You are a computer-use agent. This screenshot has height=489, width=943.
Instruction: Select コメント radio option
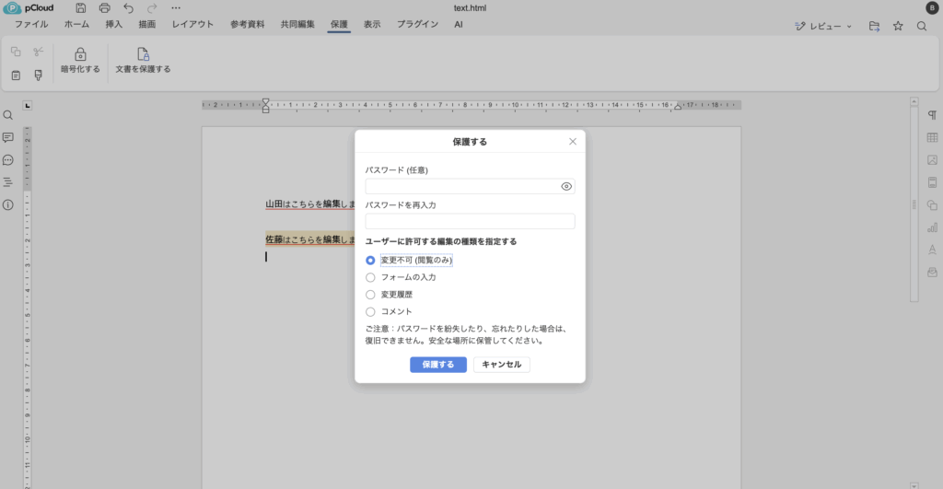tap(370, 311)
